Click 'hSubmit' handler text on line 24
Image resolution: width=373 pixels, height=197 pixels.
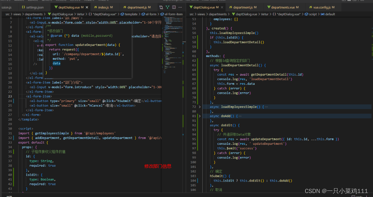point(124,101)
